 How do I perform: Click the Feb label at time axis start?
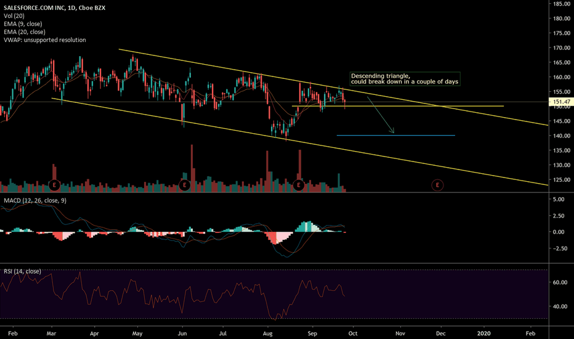click(13, 333)
